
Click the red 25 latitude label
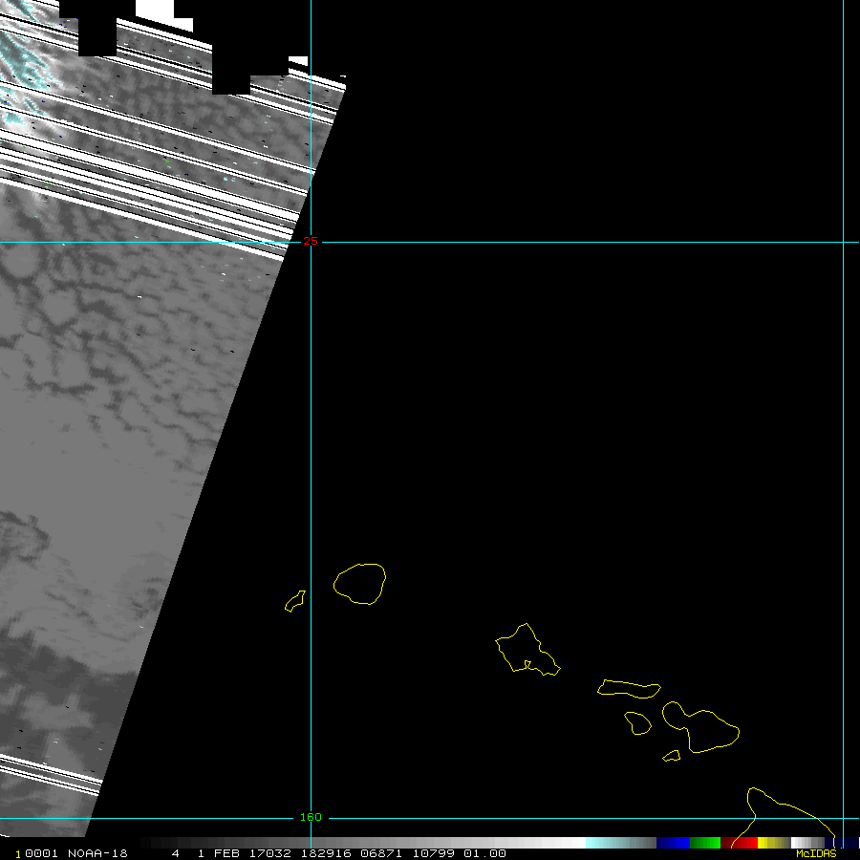click(311, 241)
